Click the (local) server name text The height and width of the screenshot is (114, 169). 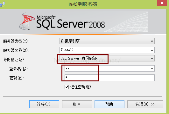tap(67, 50)
